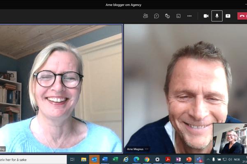Switch to Outlook from the taskbar
This screenshot has width=247, height=164.
[x=94, y=159]
